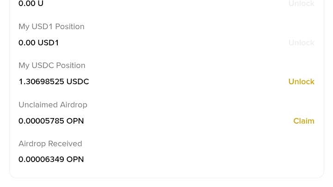Click the 0.00 U balance value
Screen dimensions: 333x187
click(x=31, y=3)
